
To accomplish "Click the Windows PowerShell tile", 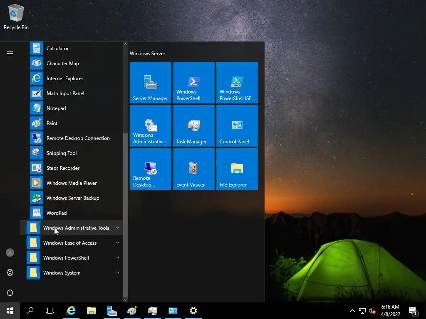I will (x=194, y=83).
